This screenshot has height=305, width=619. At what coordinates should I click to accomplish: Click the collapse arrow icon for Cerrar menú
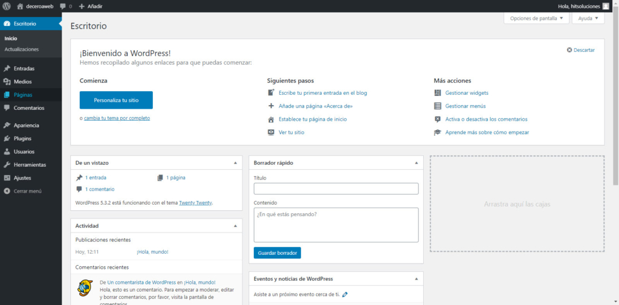coord(7,191)
